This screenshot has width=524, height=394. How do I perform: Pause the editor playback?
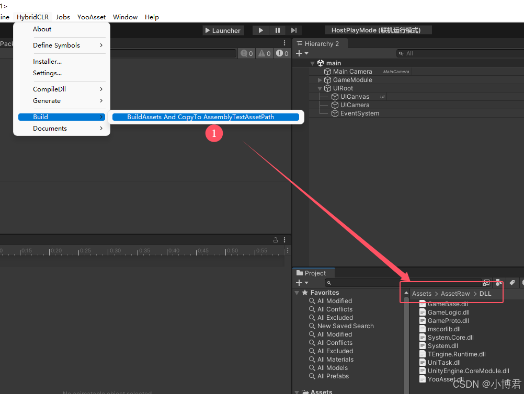[x=277, y=30]
